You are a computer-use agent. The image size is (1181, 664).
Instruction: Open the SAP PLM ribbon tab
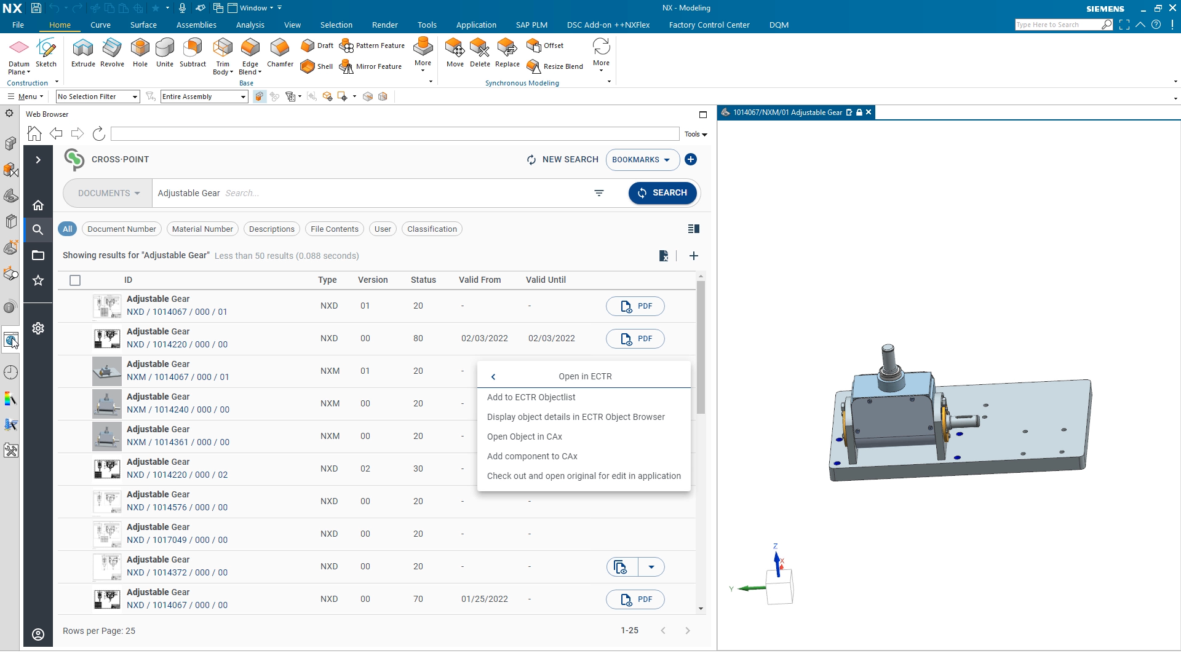[531, 25]
